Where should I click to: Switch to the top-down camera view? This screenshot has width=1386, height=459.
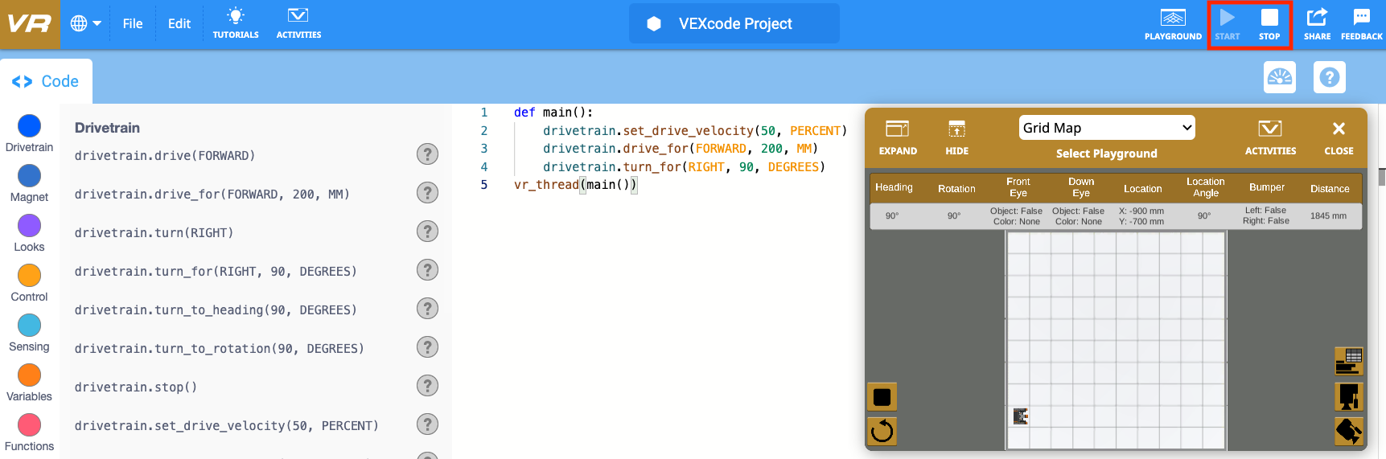point(1348,396)
